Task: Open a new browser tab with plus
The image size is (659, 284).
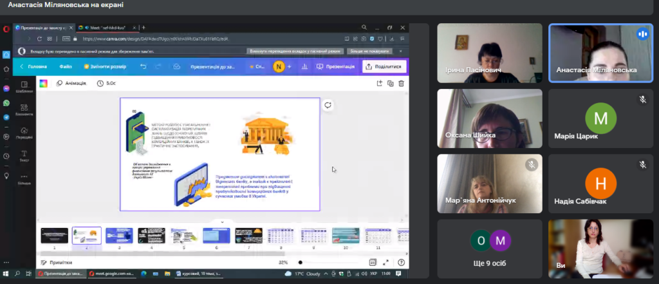Action: 144,27
